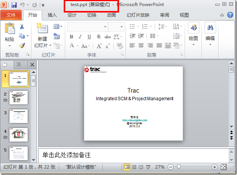Toggle Italic formatting
The width and height of the screenshot is (237, 175).
[x=80, y=36]
